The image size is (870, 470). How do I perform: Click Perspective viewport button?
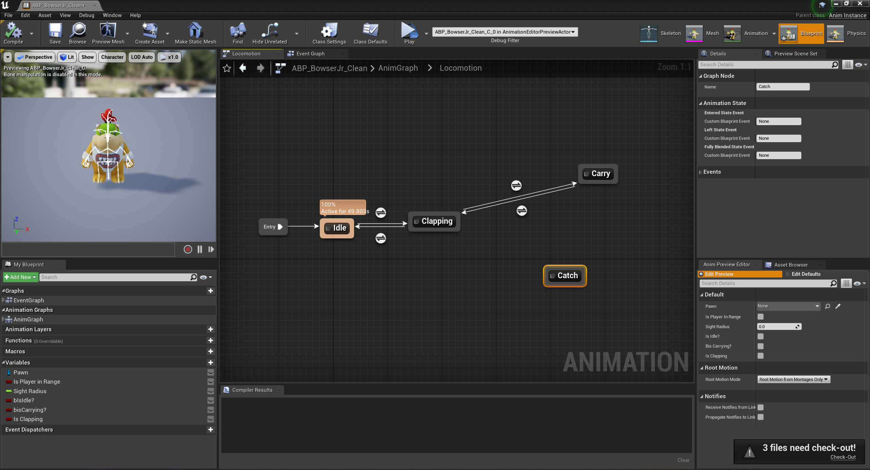click(x=35, y=57)
